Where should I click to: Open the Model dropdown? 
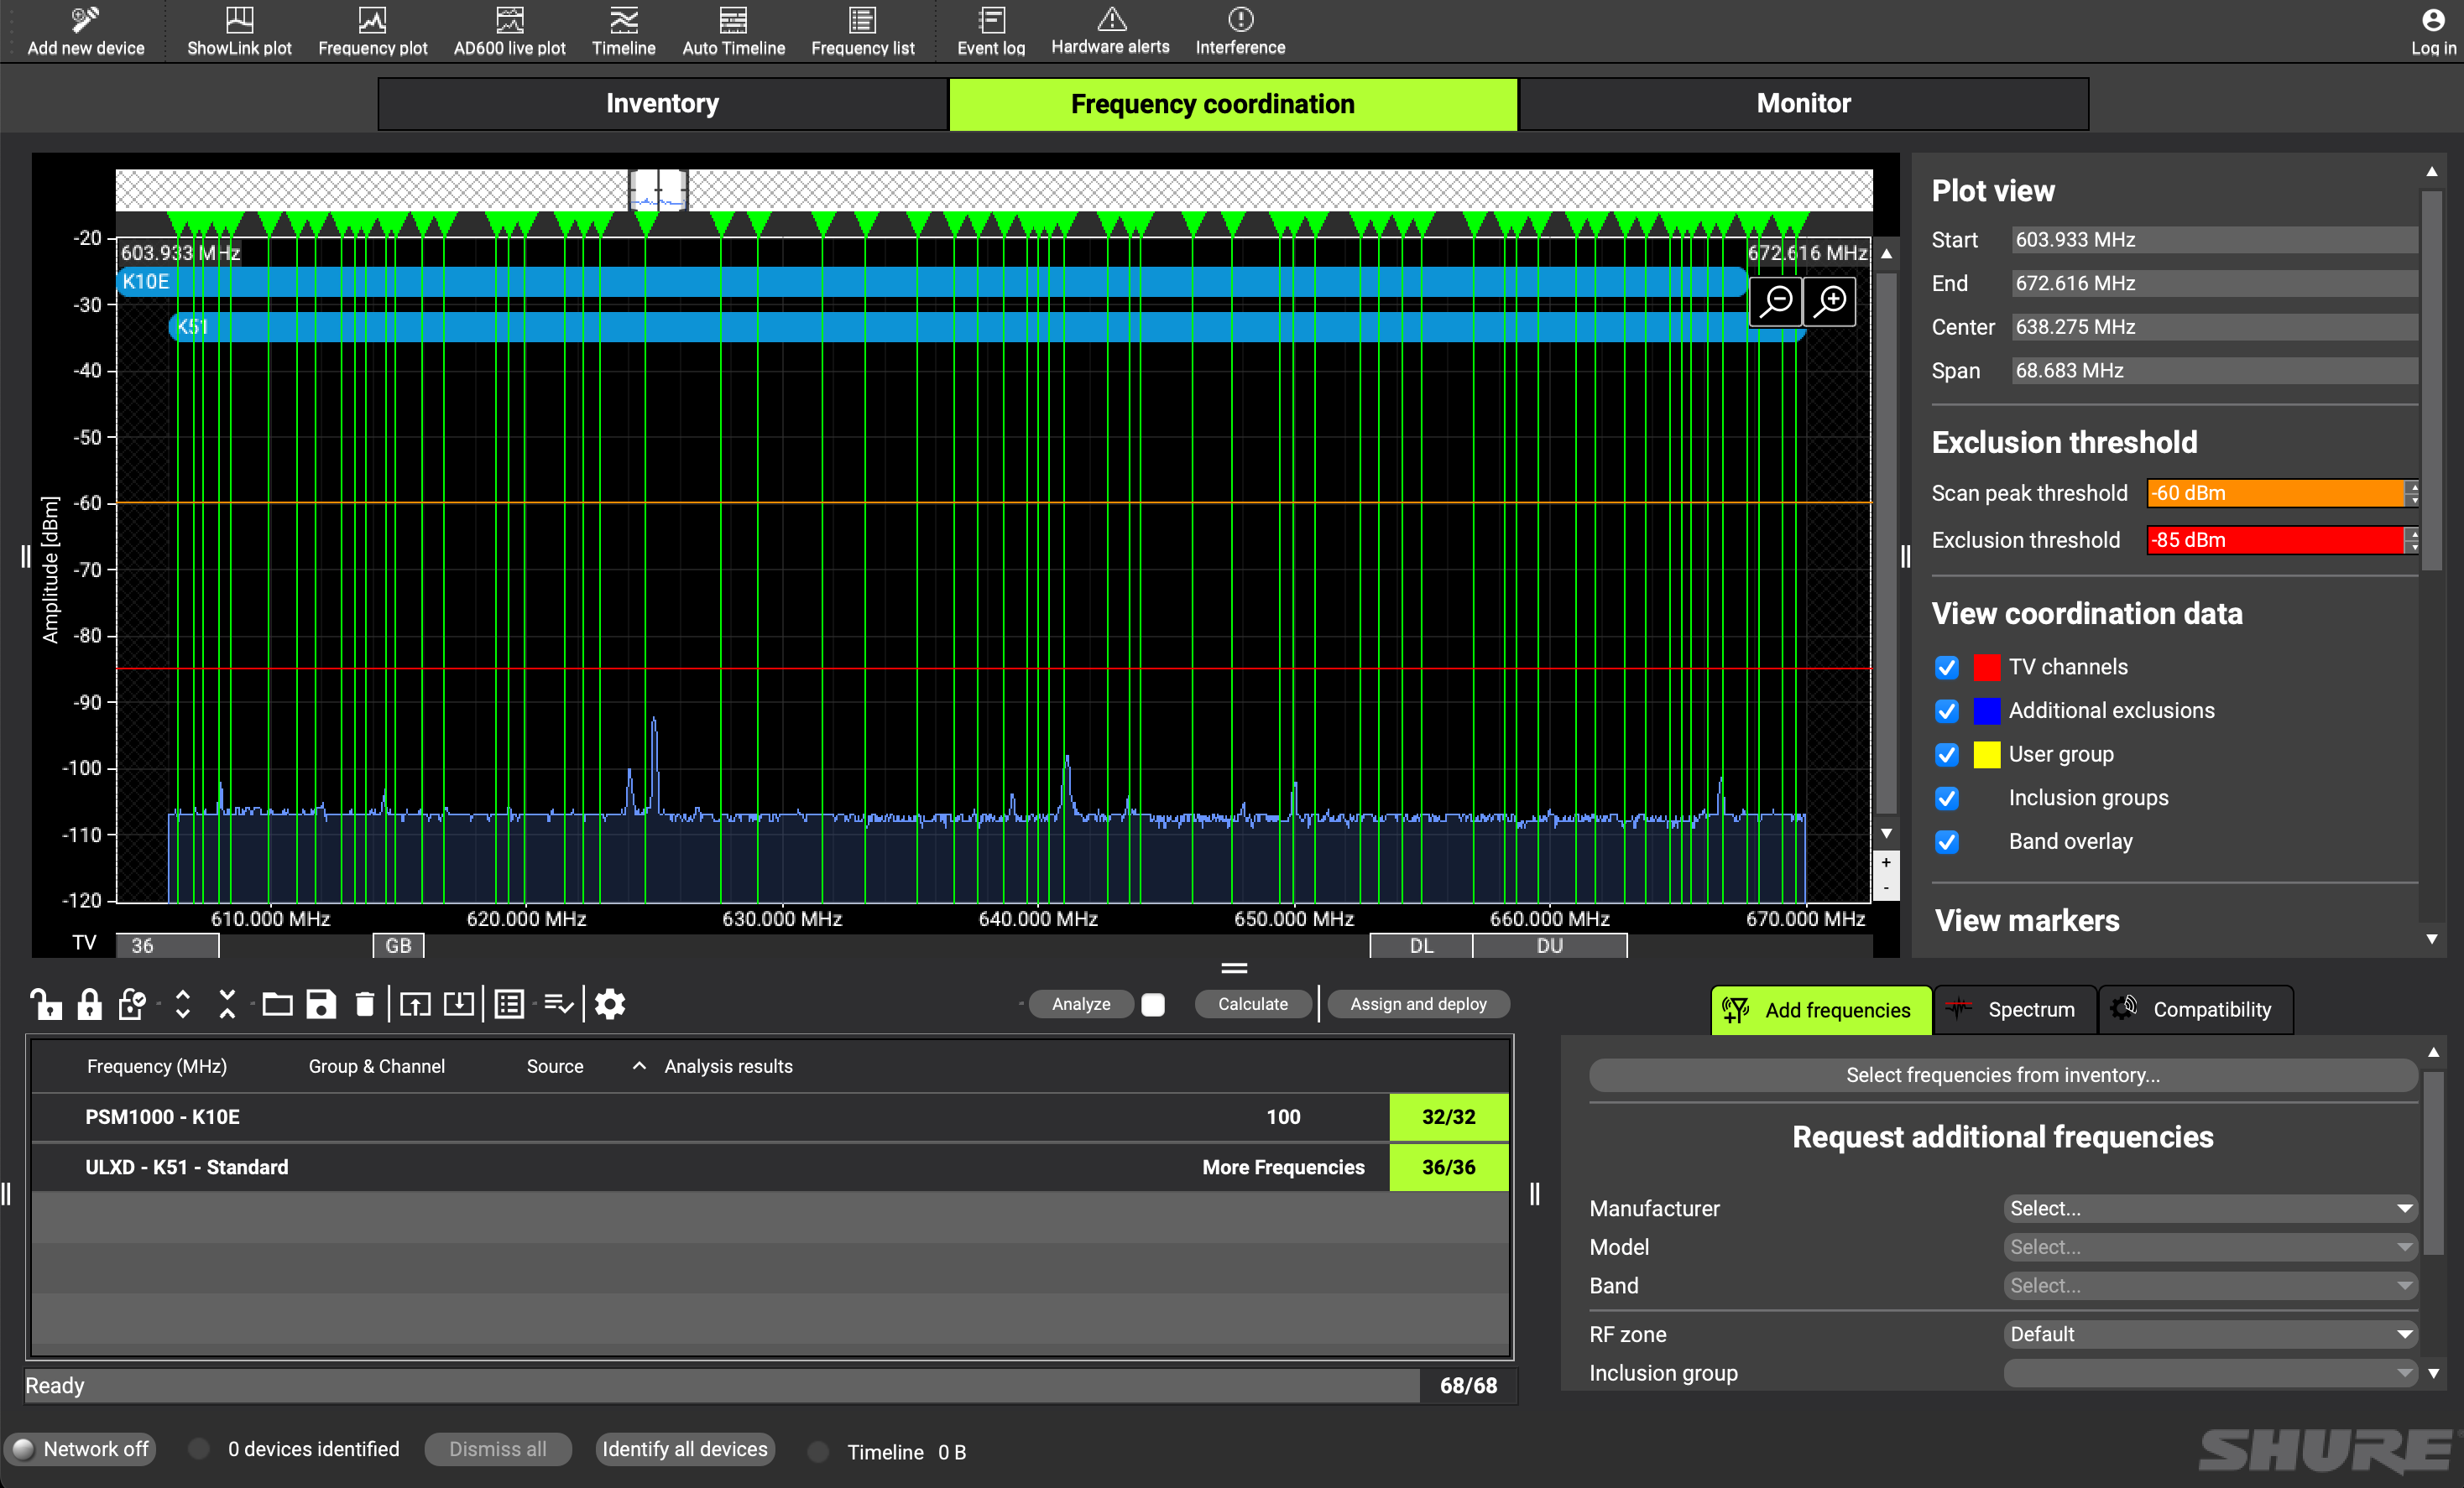[2210, 1247]
